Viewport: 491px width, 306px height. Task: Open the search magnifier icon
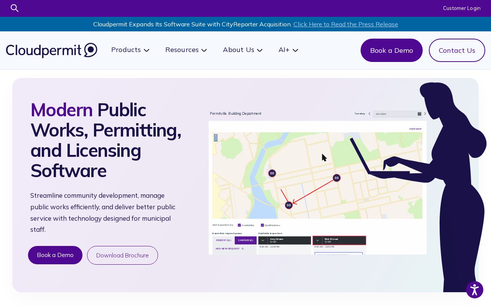coord(15,8)
